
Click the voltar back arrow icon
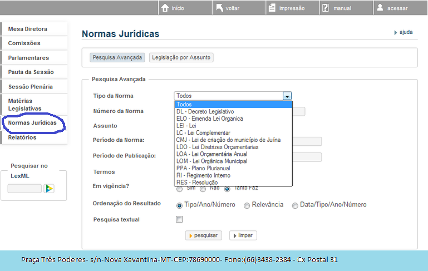[x=219, y=8]
